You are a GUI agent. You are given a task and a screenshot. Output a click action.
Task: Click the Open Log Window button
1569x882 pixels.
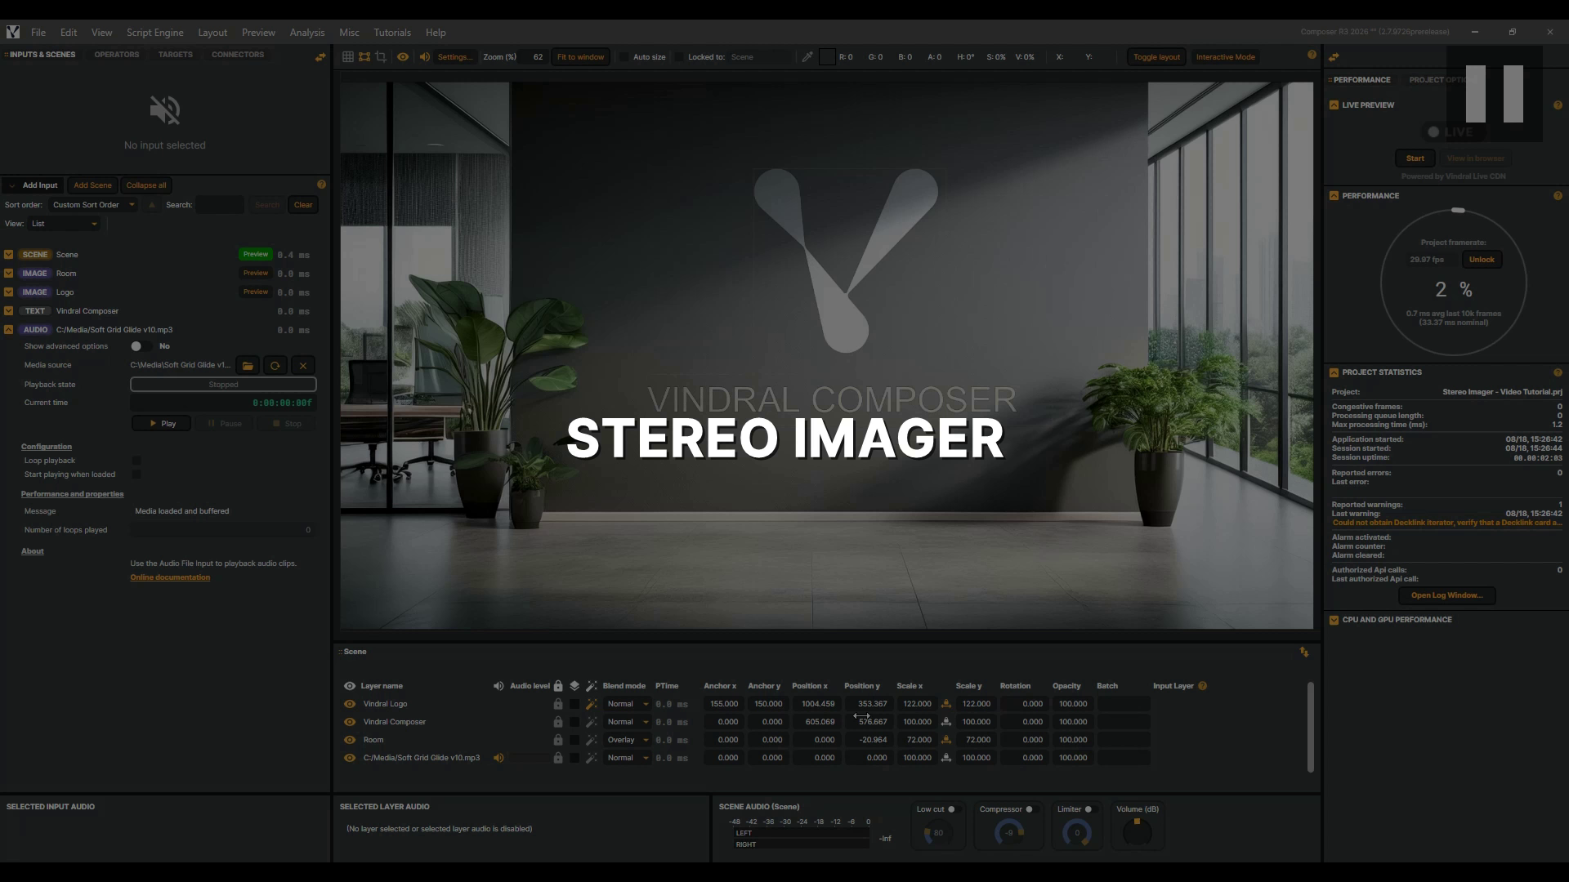pos(1446,595)
